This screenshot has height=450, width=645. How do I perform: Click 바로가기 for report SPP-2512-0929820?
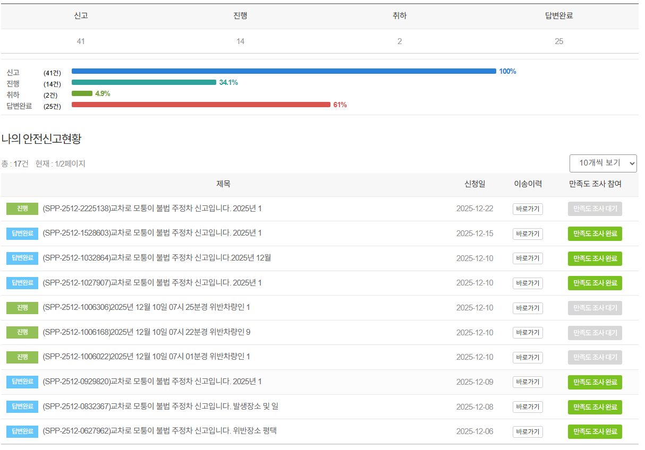pos(527,382)
